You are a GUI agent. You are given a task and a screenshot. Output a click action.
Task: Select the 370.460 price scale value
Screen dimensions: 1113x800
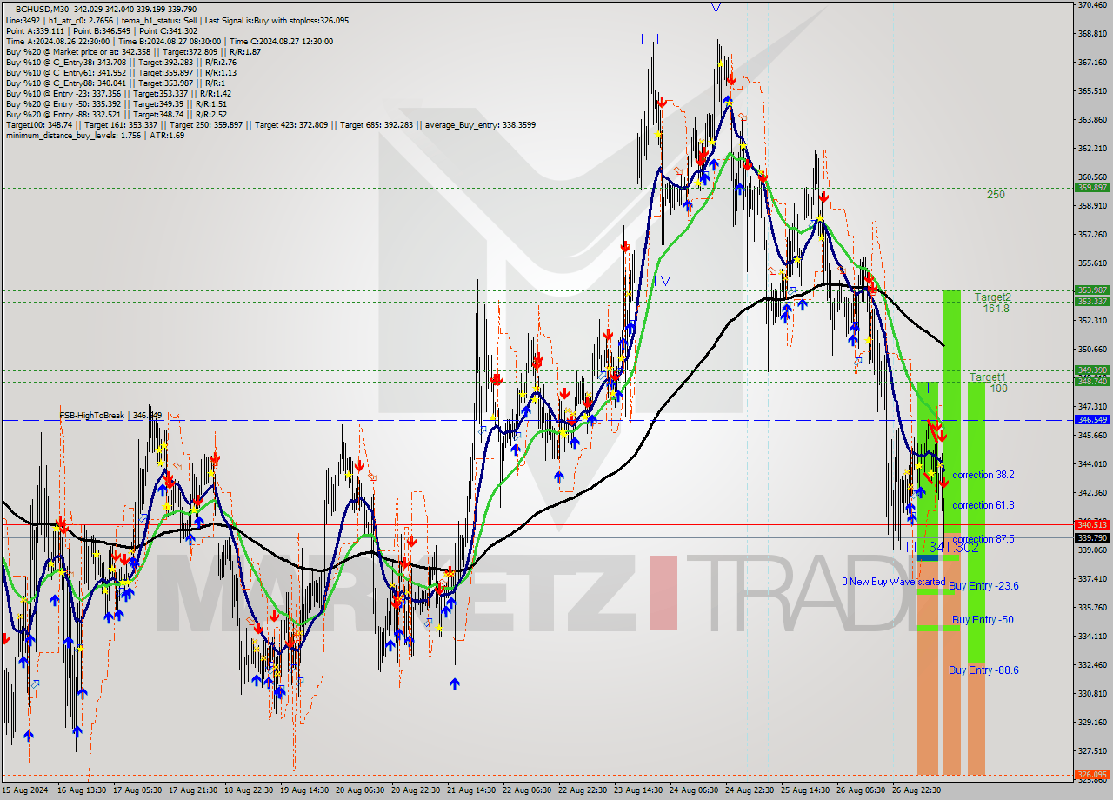click(1092, 5)
